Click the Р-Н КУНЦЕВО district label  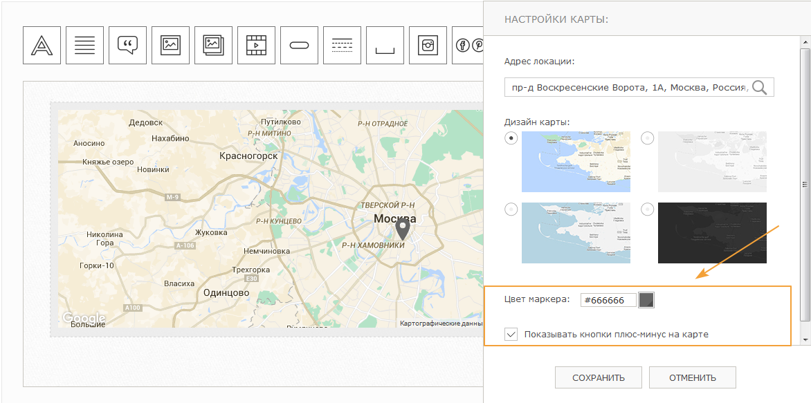coord(278,221)
